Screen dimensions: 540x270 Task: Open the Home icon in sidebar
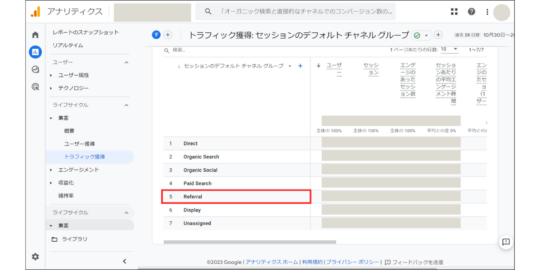(x=36, y=35)
